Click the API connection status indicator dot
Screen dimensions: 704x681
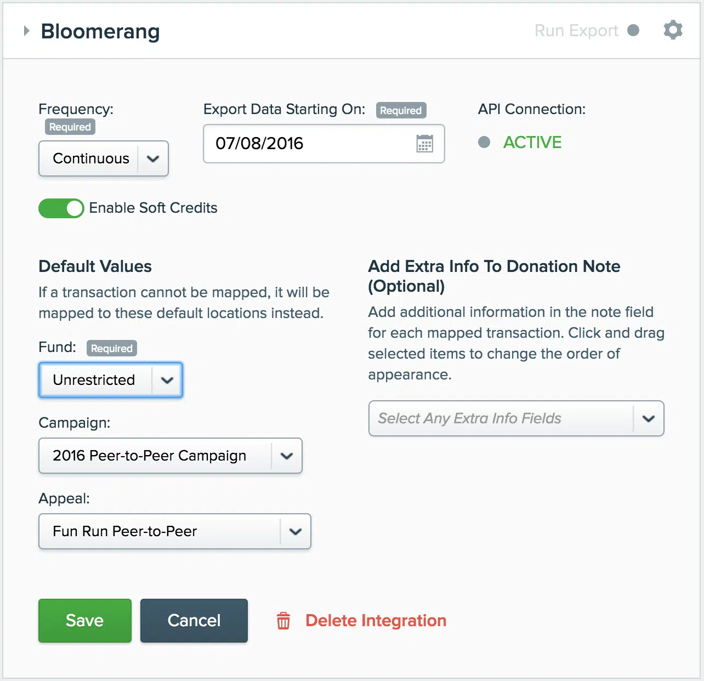[484, 143]
